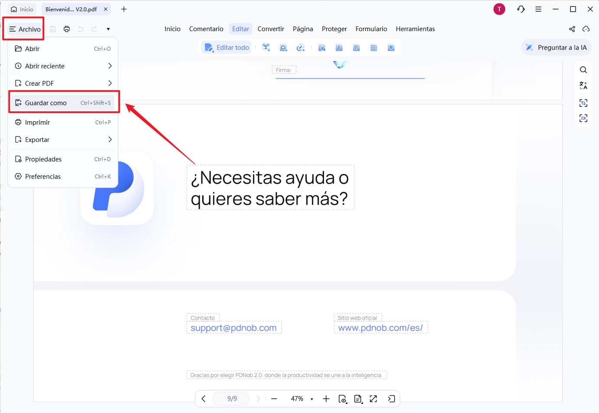
Task: Select the Add Text tool
Action: point(266,48)
